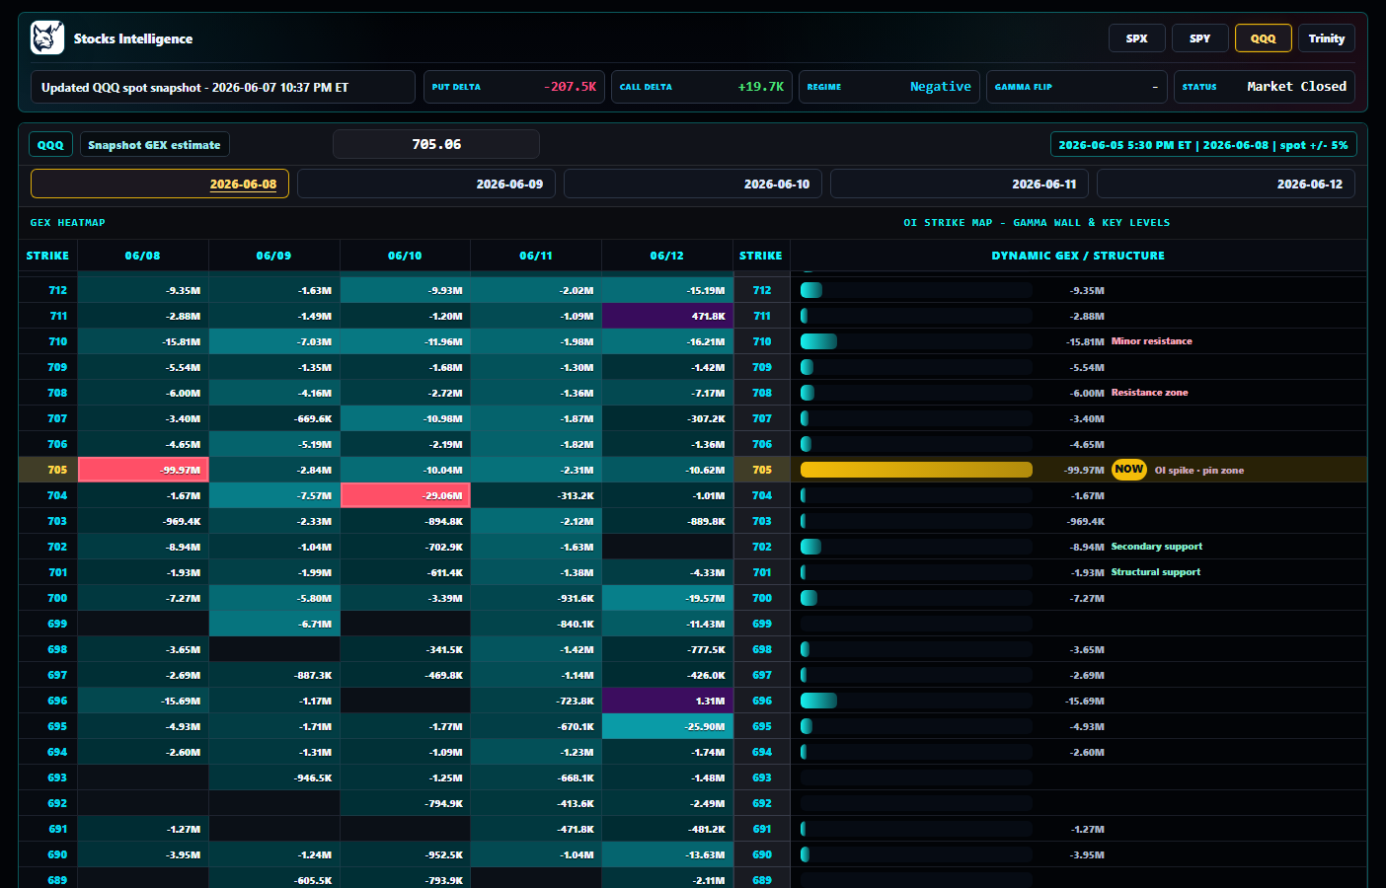This screenshot has height=888, width=1386.
Task: Open the Trinity view
Action: click(1326, 38)
